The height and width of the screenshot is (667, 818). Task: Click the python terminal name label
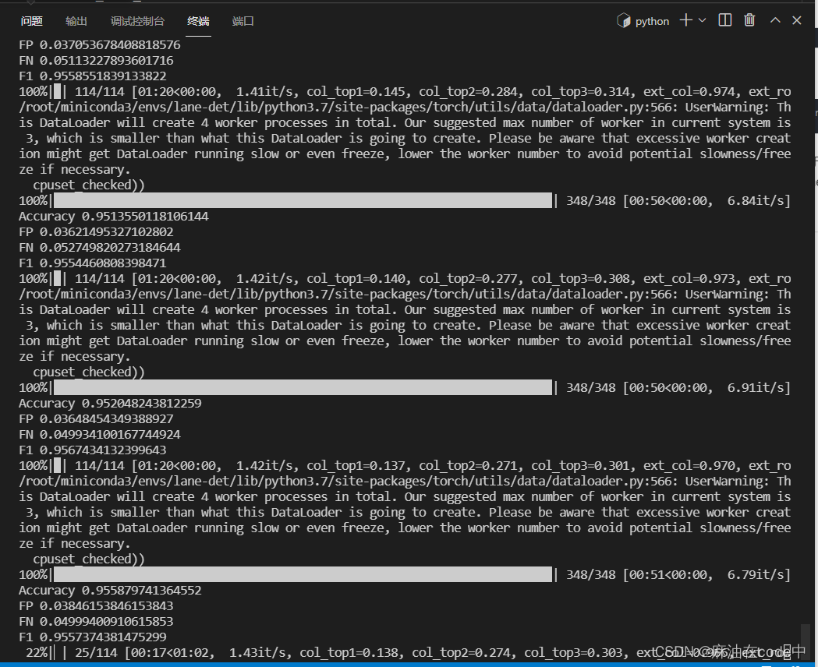tap(652, 21)
